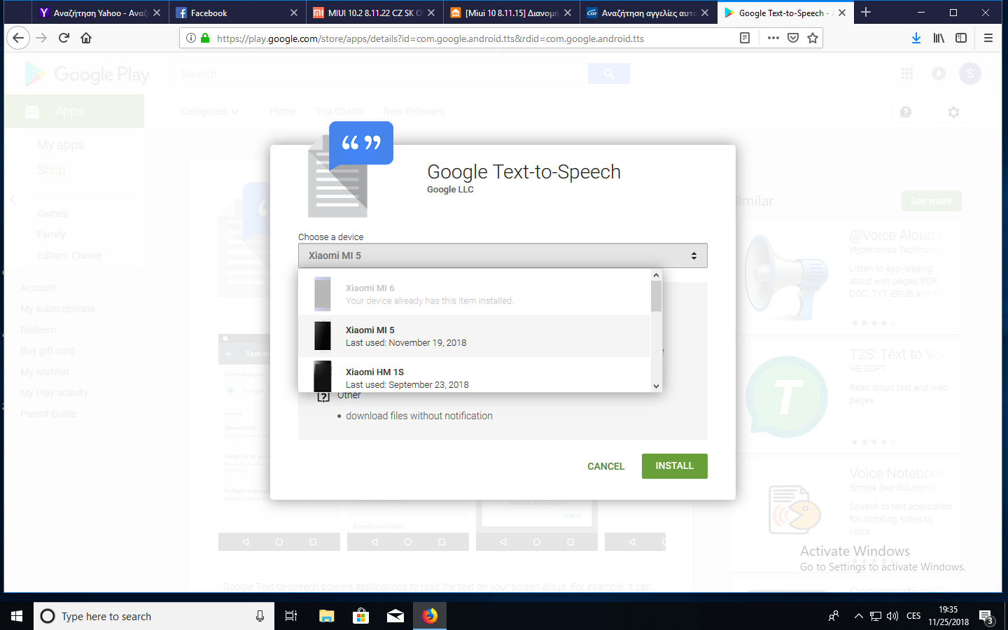Show site information for the page
The height and width of the screenshot is (630, 1008).
point(191,38)
